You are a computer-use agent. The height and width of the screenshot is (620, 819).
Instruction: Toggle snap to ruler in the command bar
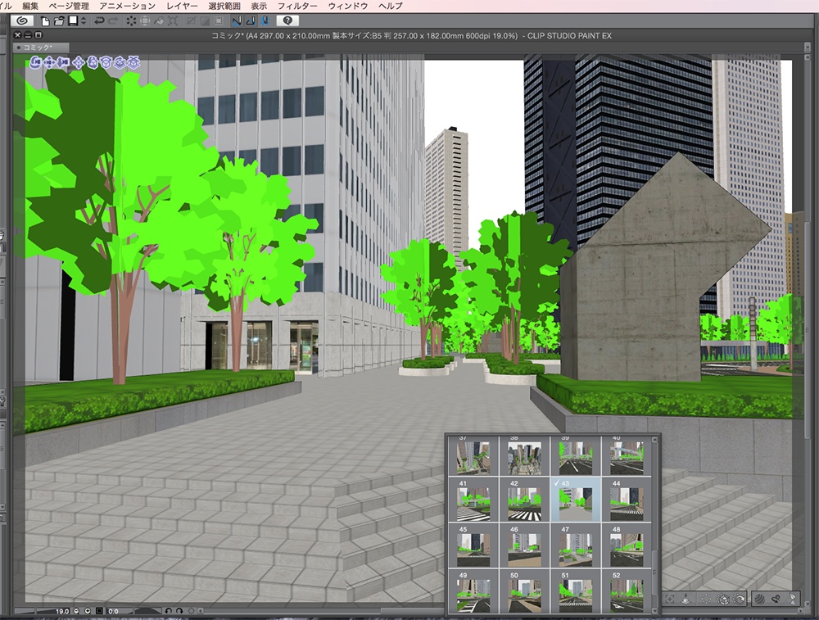click(x=237, y=23)
